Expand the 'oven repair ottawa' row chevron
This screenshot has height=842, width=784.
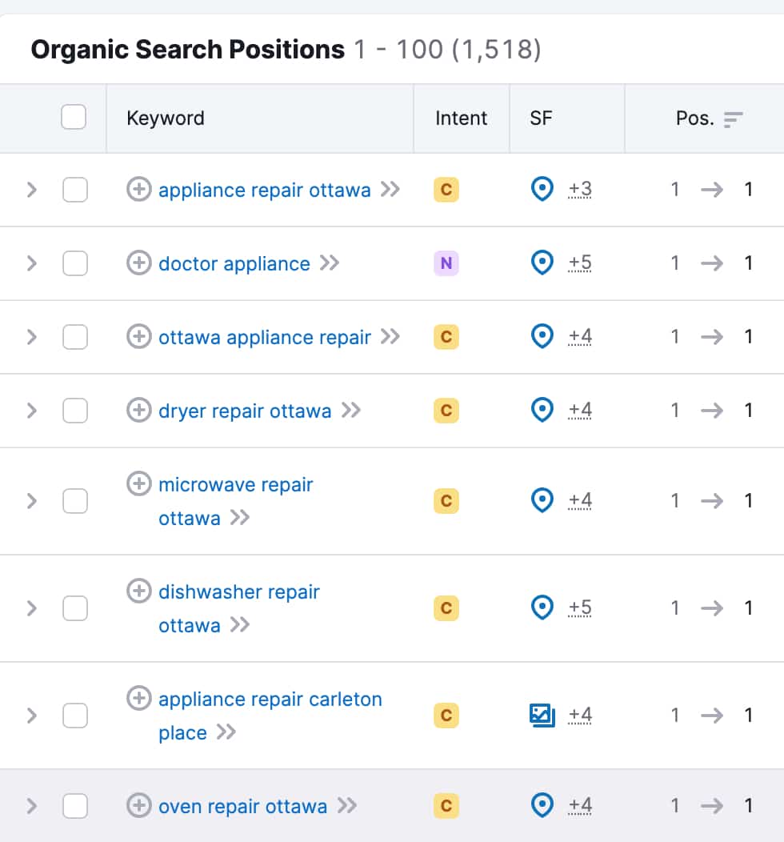[32, 805]
